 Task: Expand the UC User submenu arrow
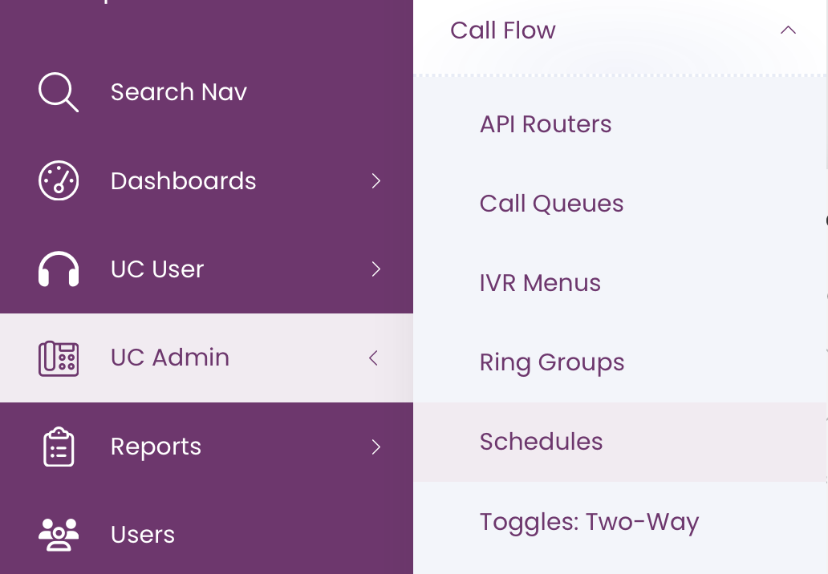click(x=375, y=269)
